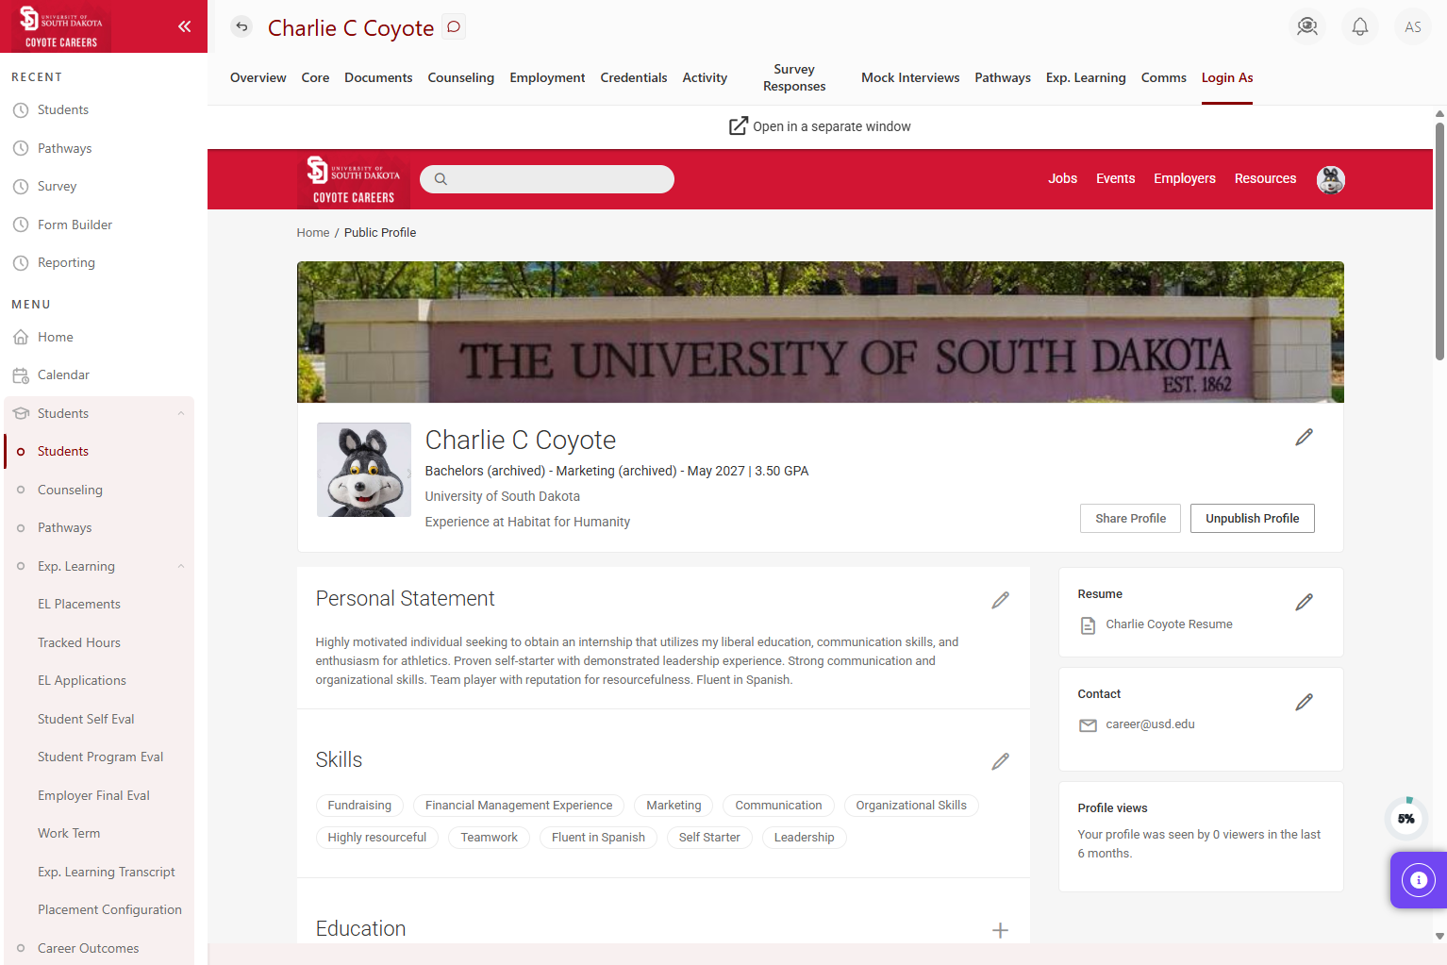Edit the profile header with the pencil icon

point(1305,437)
